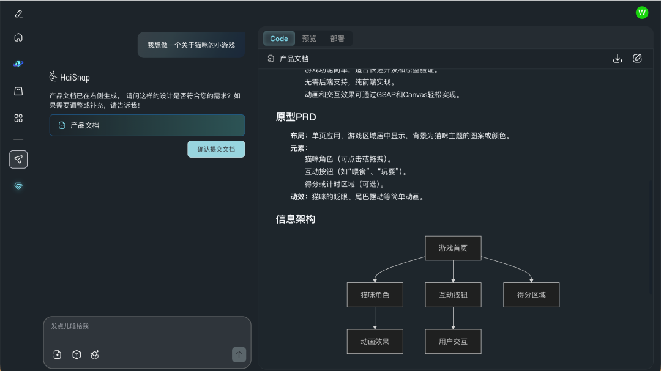The height and width of the screenshot is (371, 661).
Task: Download the product document
Action: pos(618,59)
